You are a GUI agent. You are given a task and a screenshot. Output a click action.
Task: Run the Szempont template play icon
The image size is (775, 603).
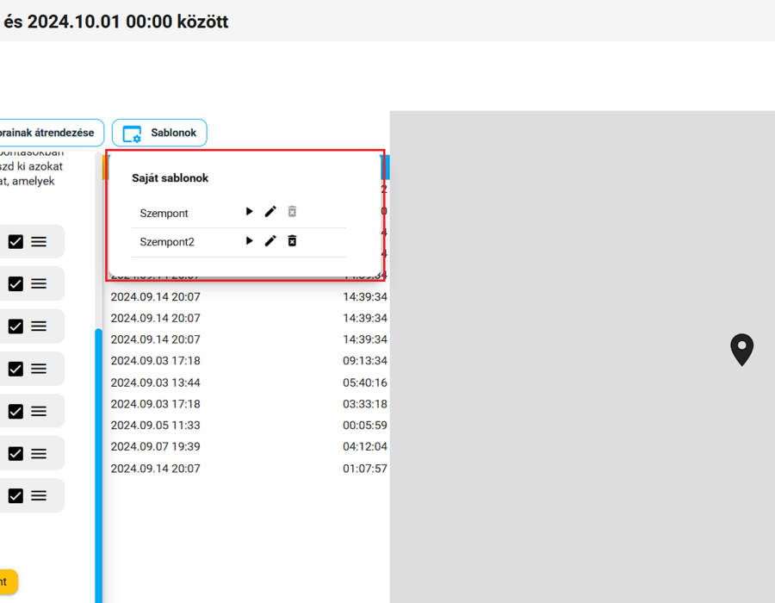[249, 212]
